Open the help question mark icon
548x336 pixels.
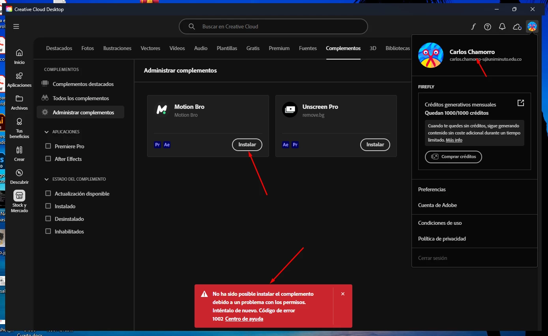point(488,27)
